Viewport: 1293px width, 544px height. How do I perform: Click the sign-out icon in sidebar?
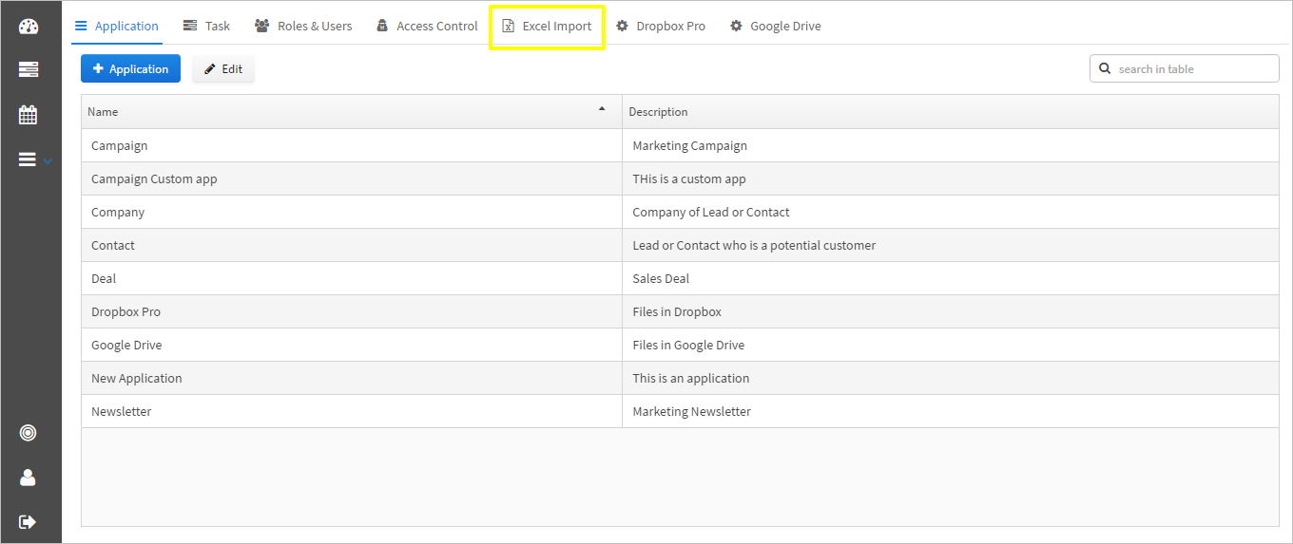[29, 521]
